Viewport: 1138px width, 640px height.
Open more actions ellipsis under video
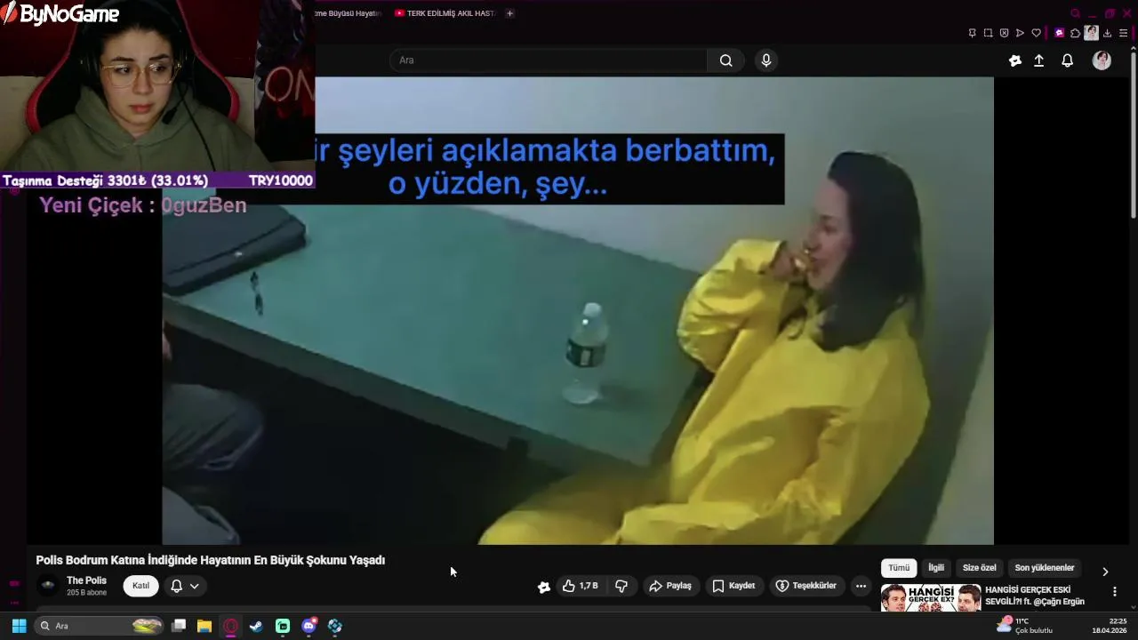pos(861,586)
